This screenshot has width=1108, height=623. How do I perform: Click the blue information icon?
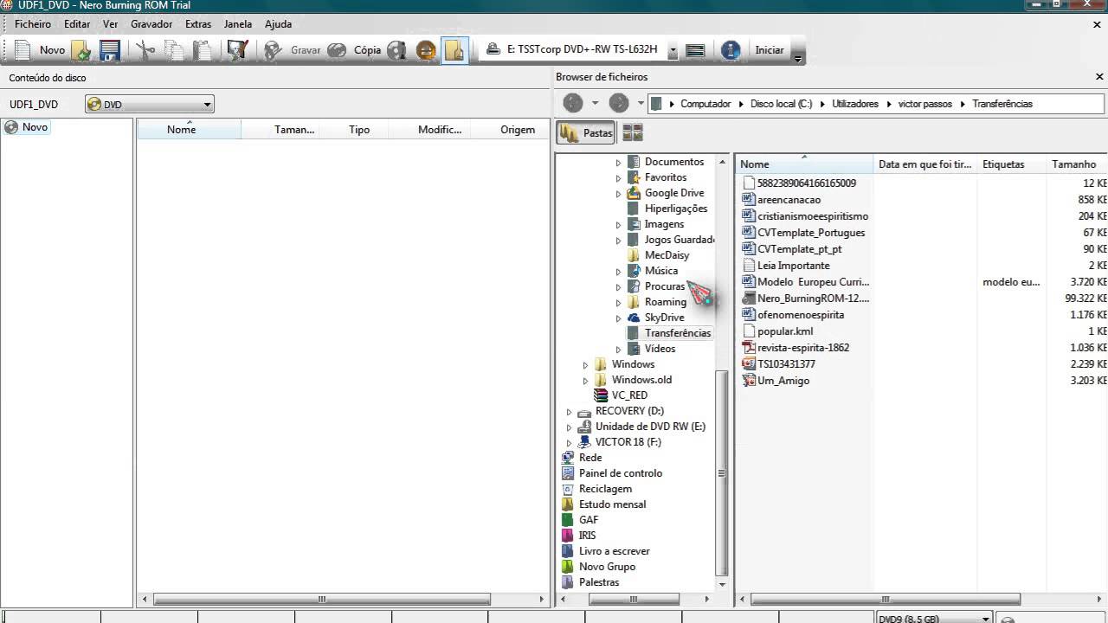(x=731, y=50)
